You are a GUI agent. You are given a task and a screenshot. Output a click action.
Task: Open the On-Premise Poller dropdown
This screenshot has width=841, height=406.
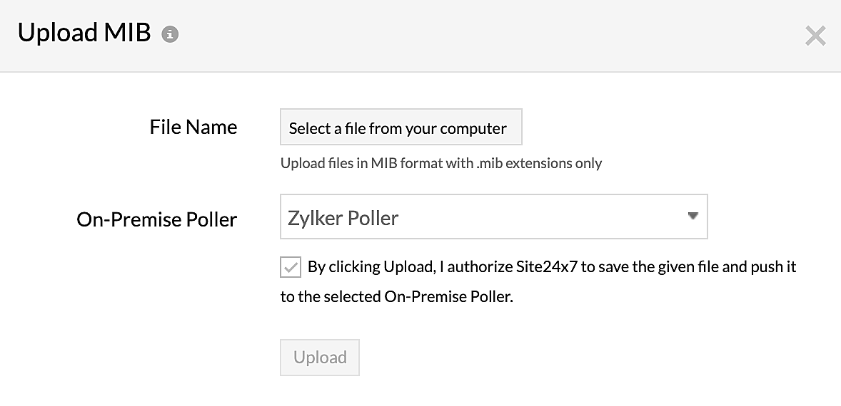pos(493,217)
